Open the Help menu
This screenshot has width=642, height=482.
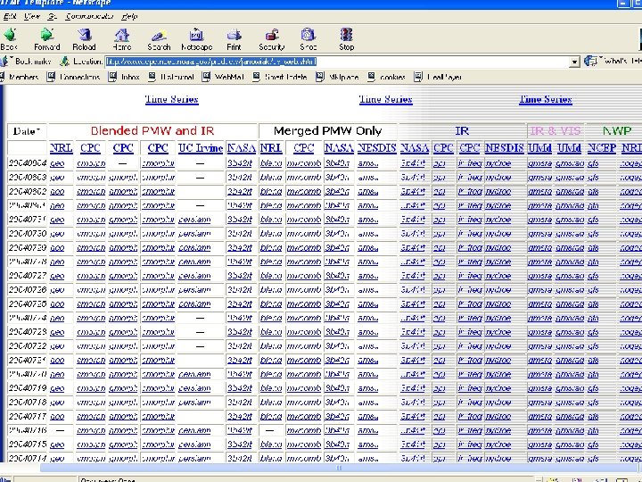pos(129,16)
